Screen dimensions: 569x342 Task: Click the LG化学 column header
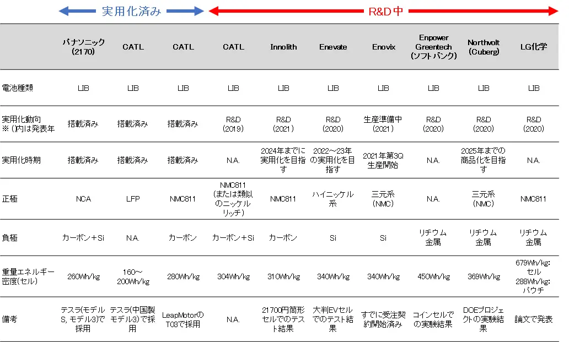coord(534,47)
